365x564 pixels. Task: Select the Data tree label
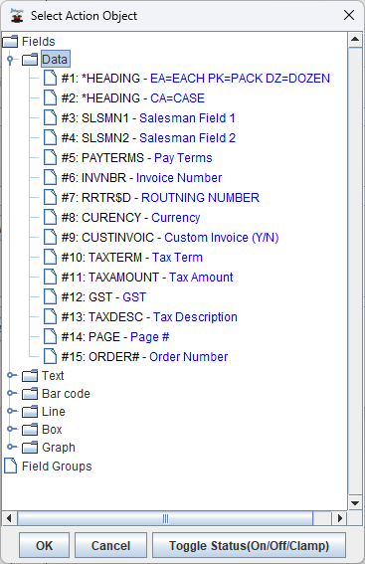pyautogui.click(x=55, y=60)
